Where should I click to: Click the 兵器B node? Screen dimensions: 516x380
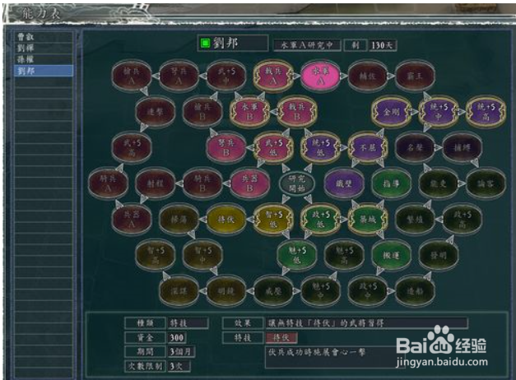(250, 183)
